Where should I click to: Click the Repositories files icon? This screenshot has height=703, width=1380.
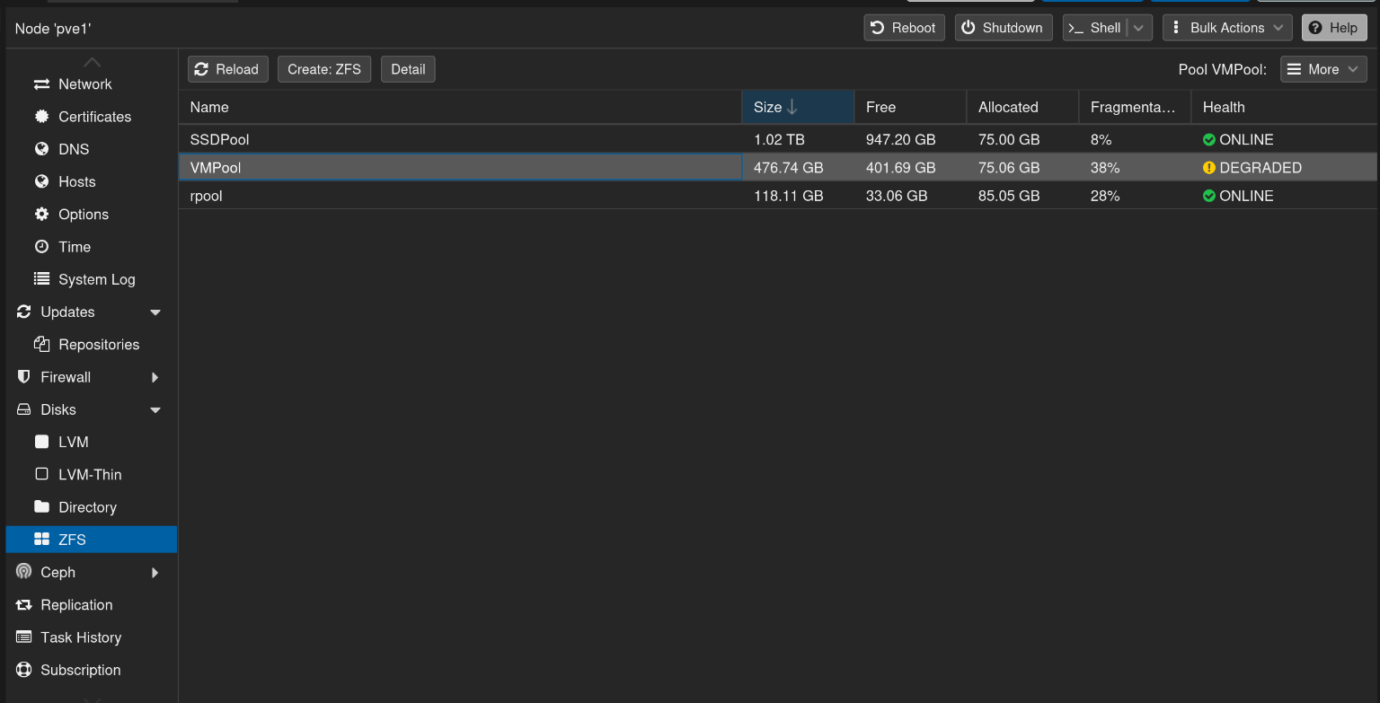[41, 345]
